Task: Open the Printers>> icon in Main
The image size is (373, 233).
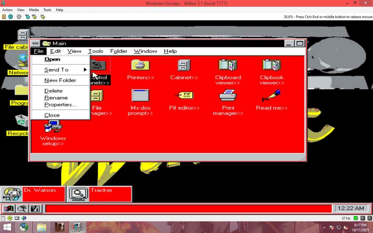Action: pyautogui.click(x=140, y=69)
